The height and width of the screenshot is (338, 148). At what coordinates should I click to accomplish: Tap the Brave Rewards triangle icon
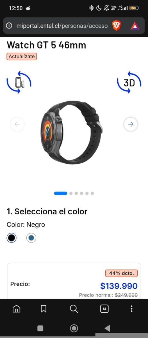(x=135, y=26)
